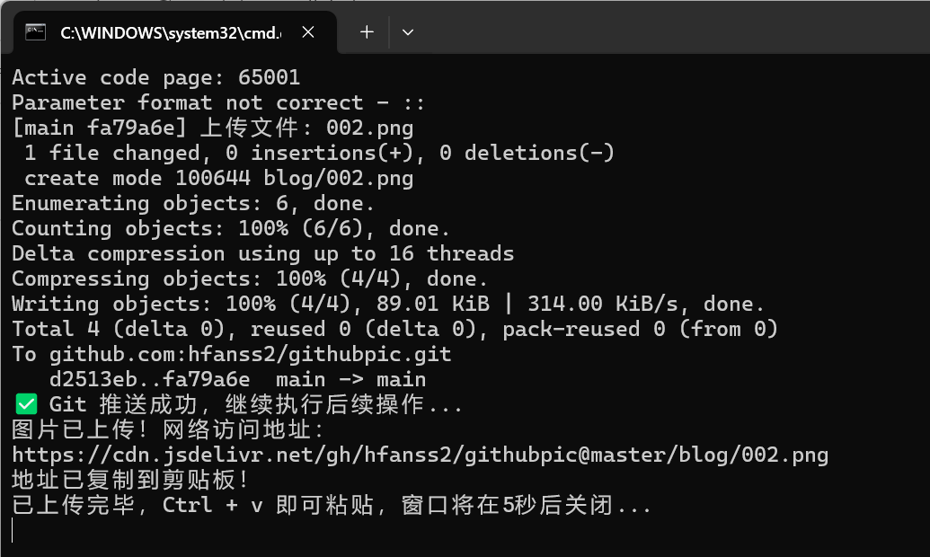Select the C:\WINDOWS\system32\cmd tab title
Screen dimensions: 930x557
click(171, 32)
